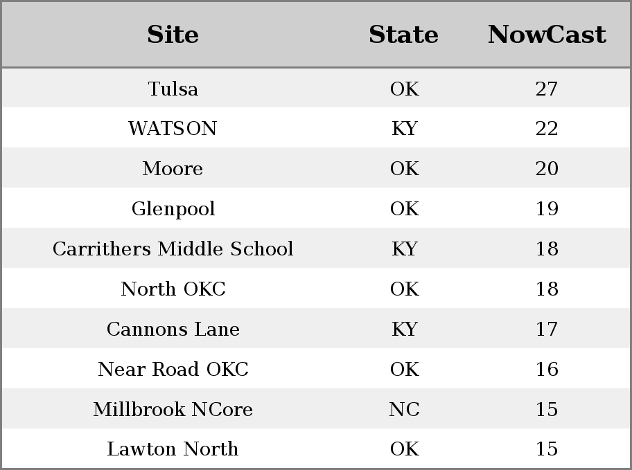Click the KY state for Cannons Lane
The image size is (632, 470).
click(404, 329)
